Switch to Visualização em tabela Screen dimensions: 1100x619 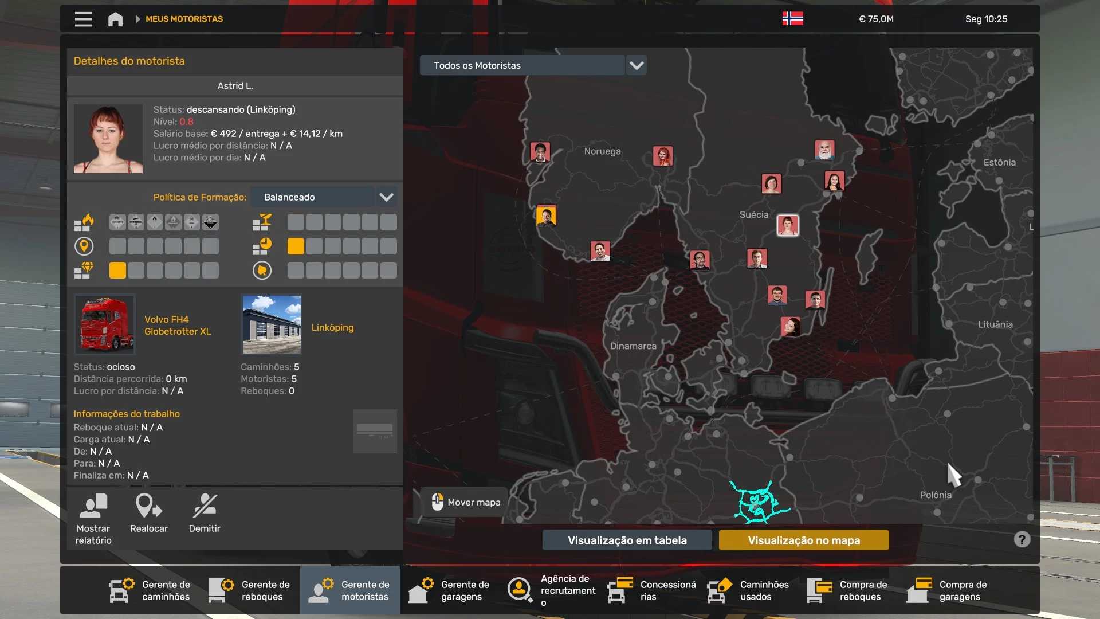627,540
